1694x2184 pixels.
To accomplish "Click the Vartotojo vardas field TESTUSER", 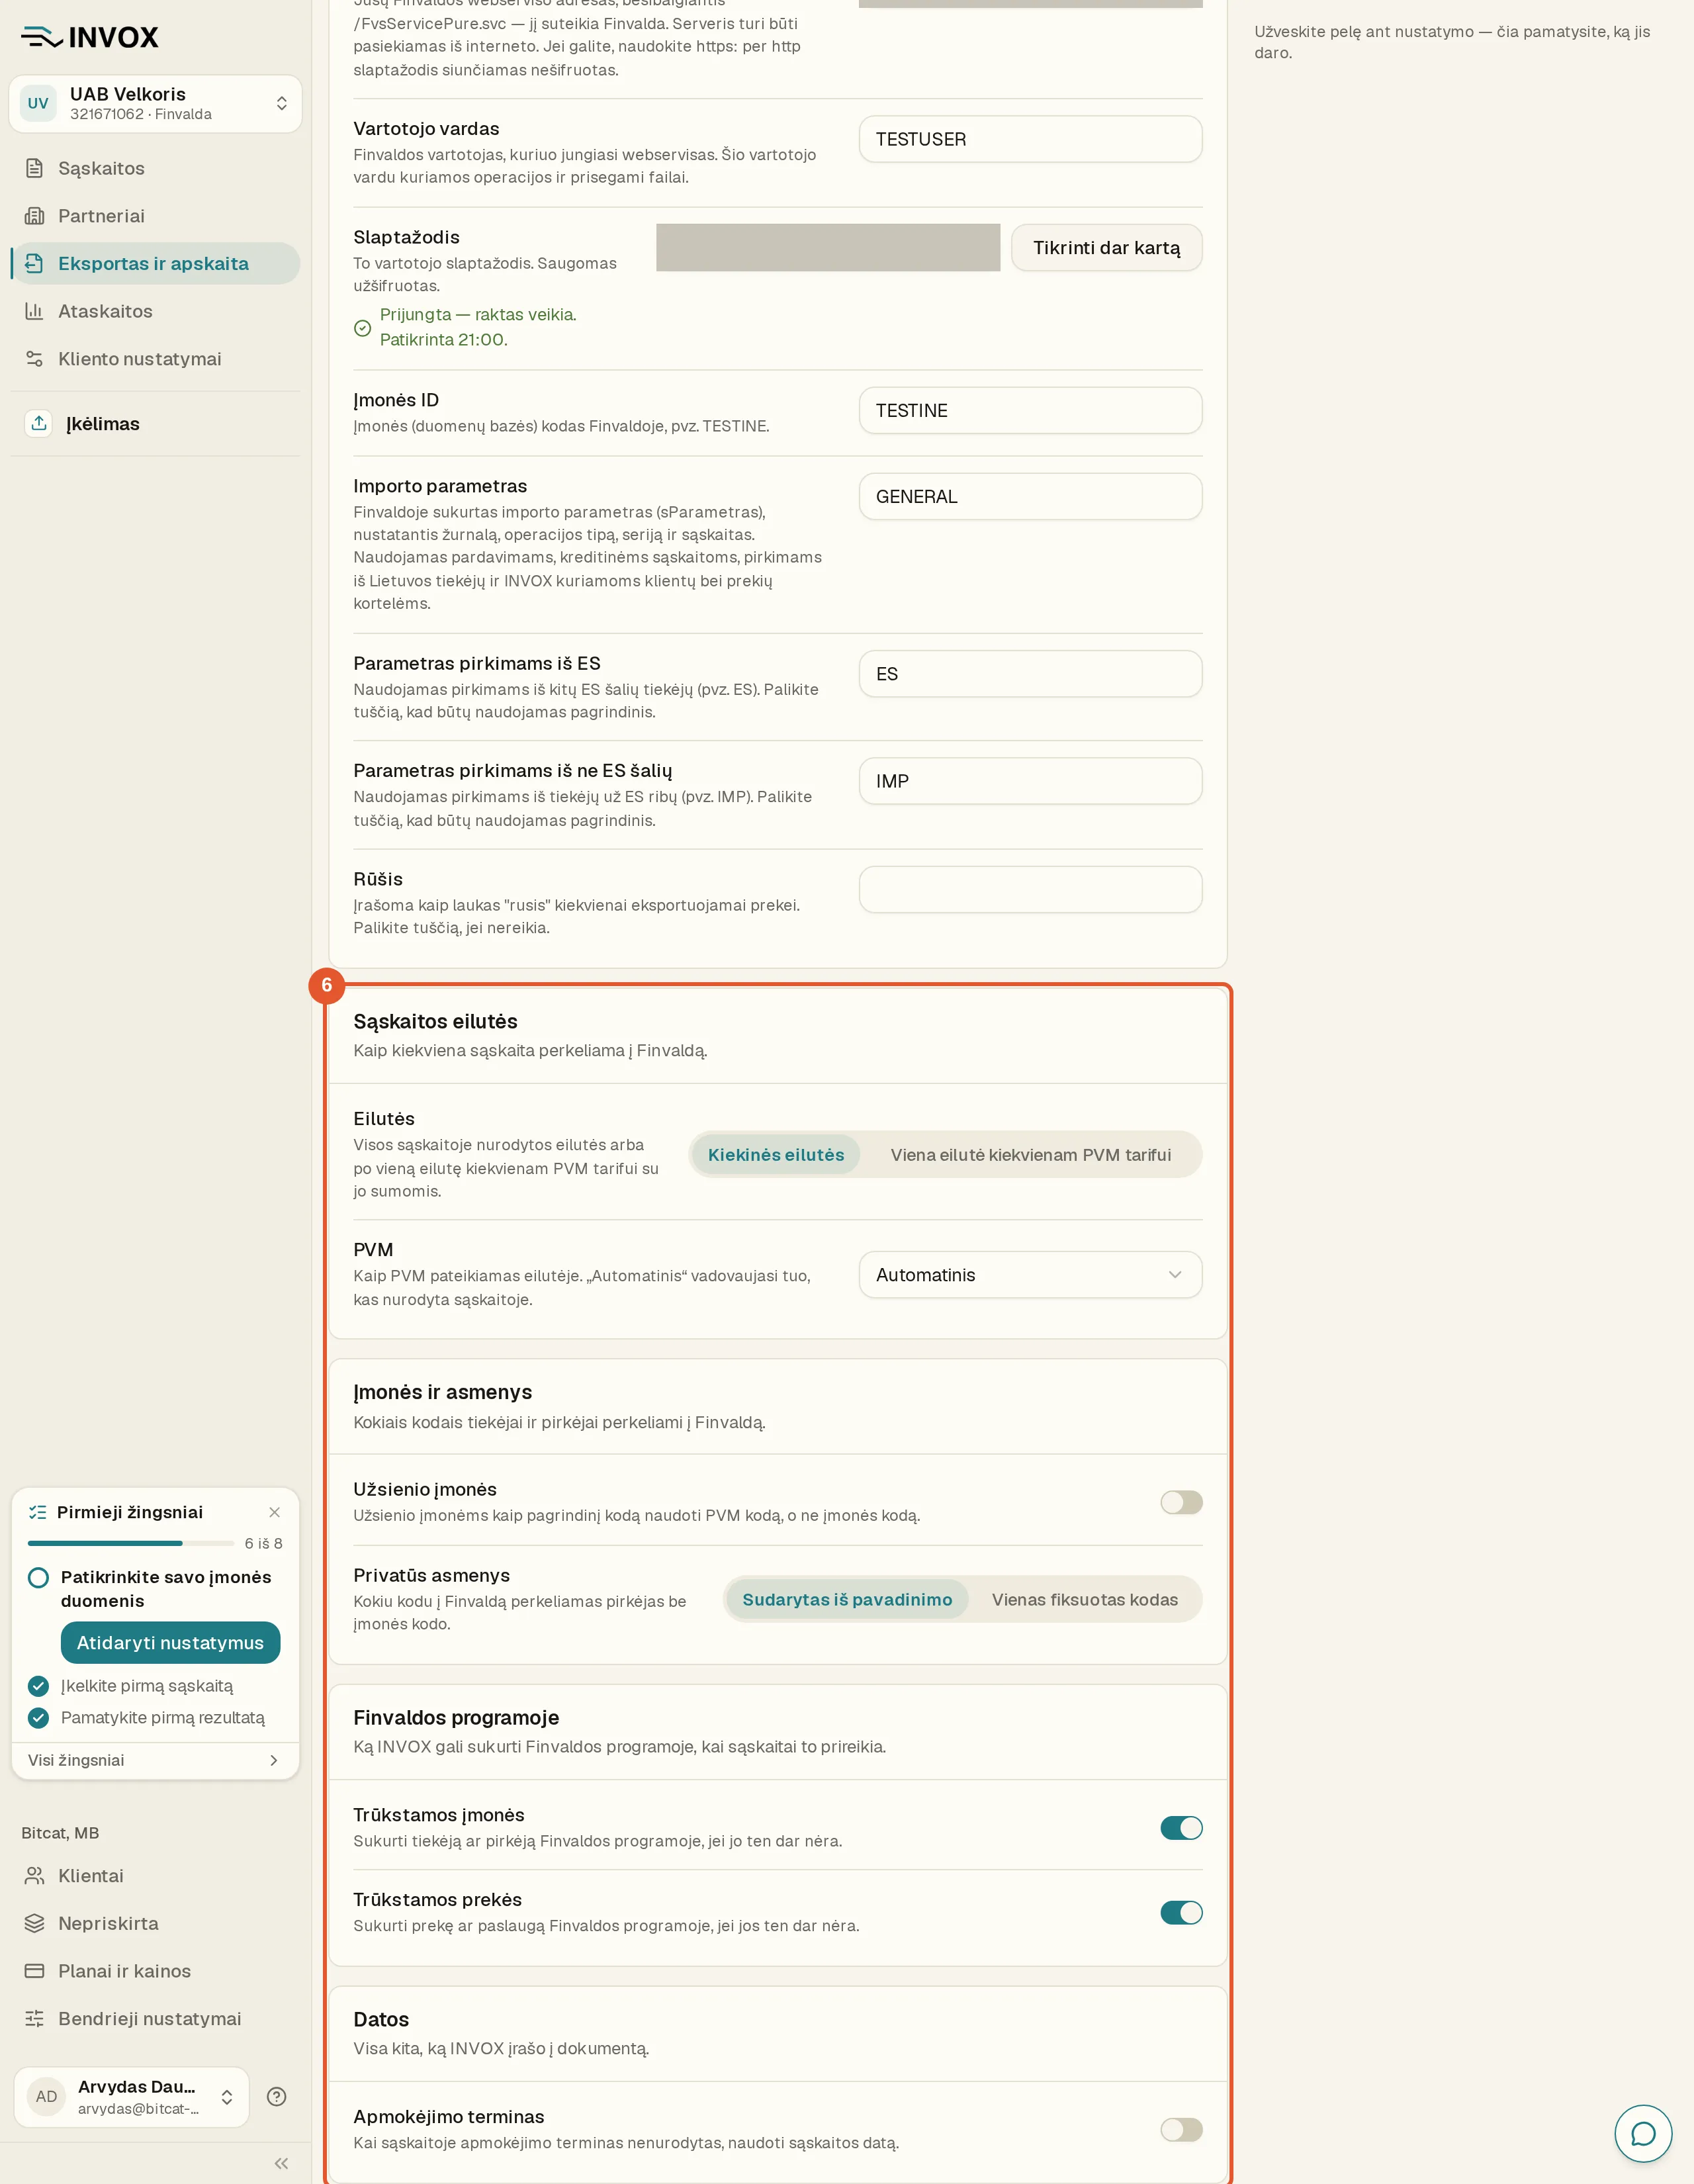I will (x=1030, y=139).
